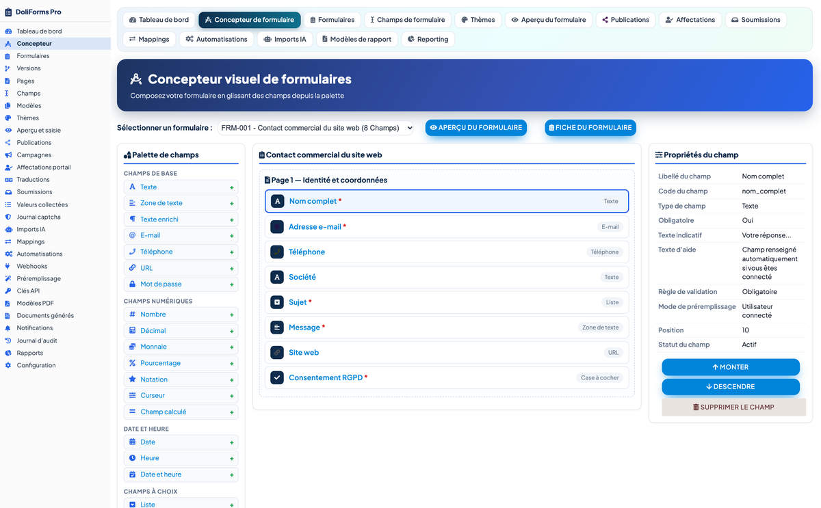This screenshot has width=821, height=508.
Task: Open Soumissions in the left sidebar
Action: point(35,192)
